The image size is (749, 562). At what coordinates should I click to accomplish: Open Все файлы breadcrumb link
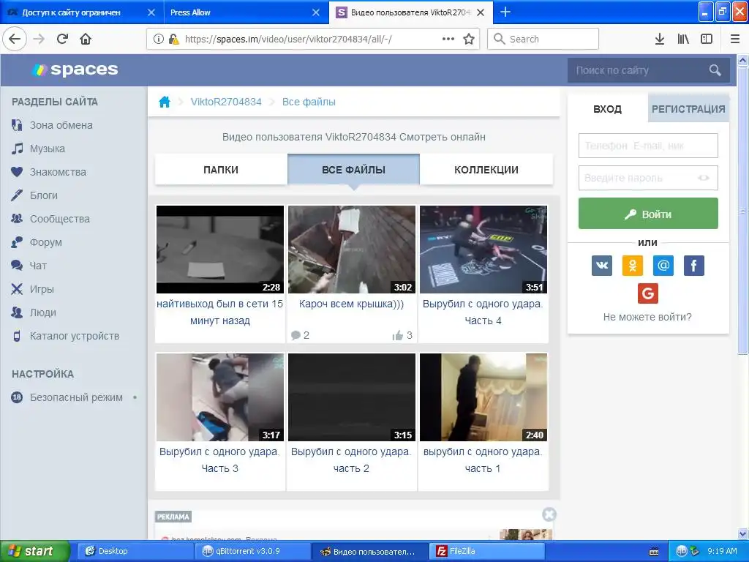pyautogui.click(x=309, y=102)
